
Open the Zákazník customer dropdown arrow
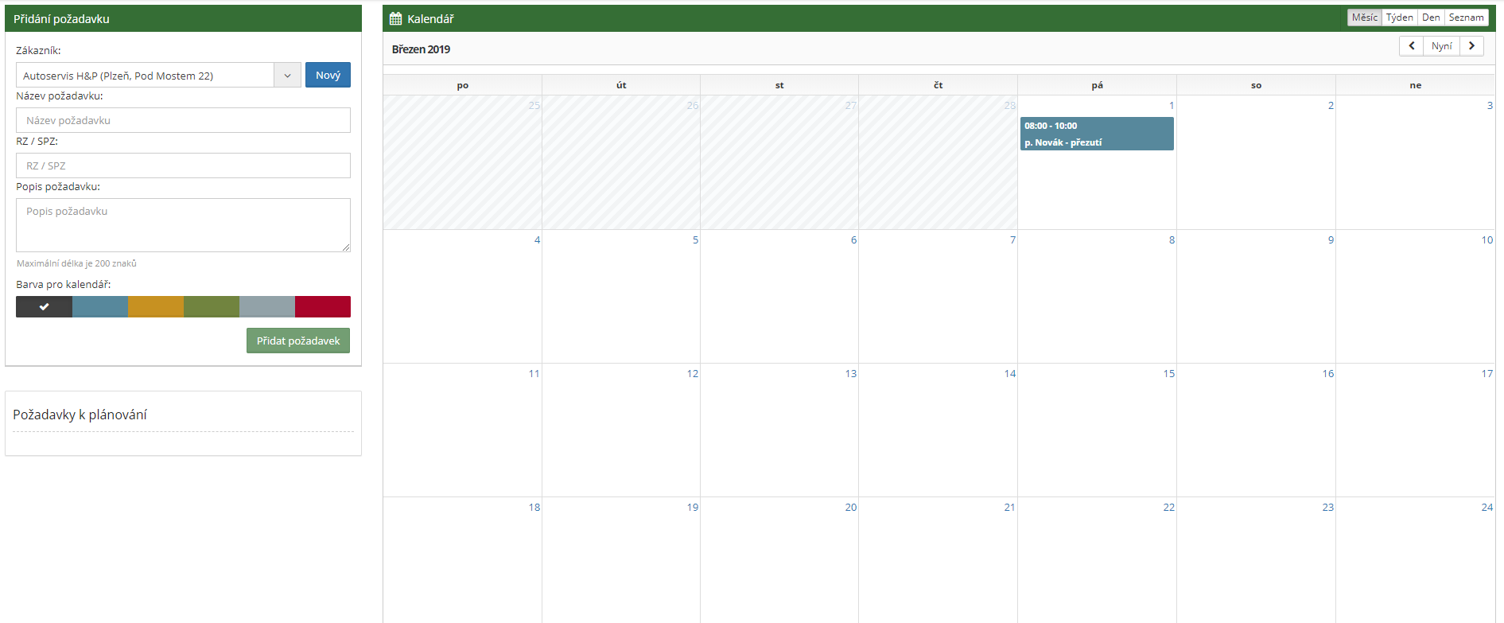coord(287,76)
